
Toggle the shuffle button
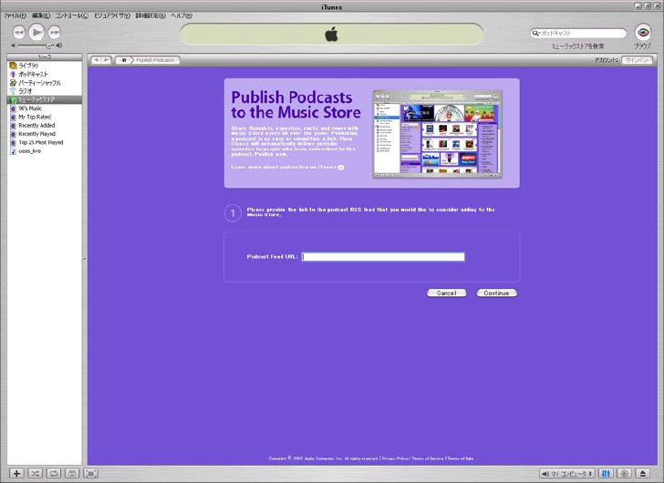point(36,473)
